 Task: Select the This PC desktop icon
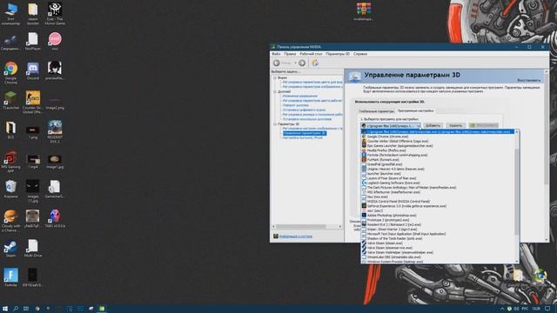10,14
